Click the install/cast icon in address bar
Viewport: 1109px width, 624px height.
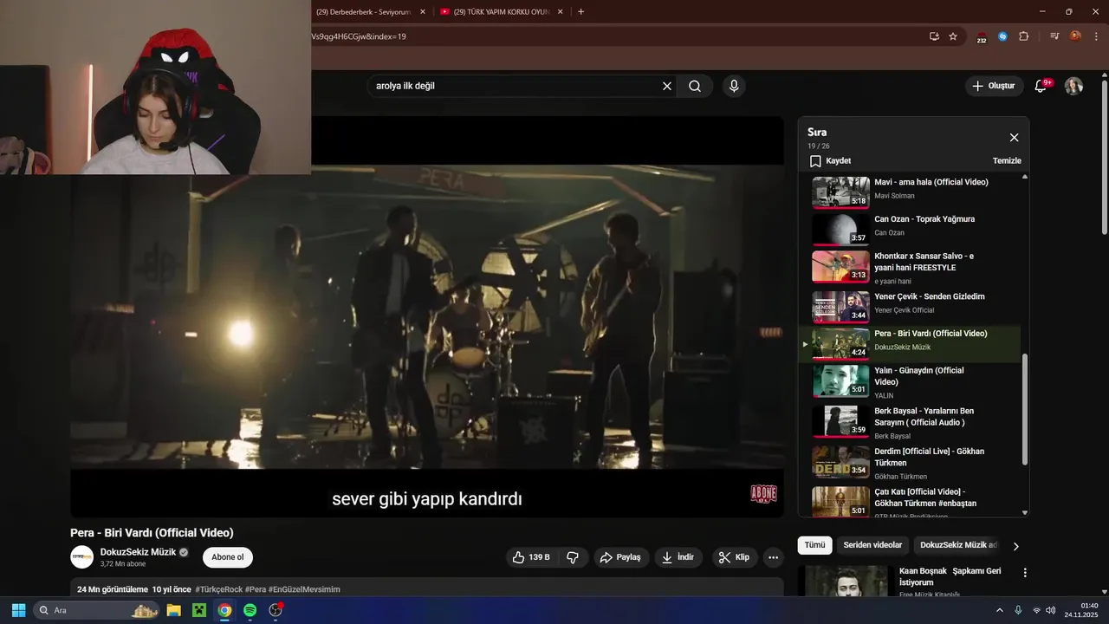[934, 36]
